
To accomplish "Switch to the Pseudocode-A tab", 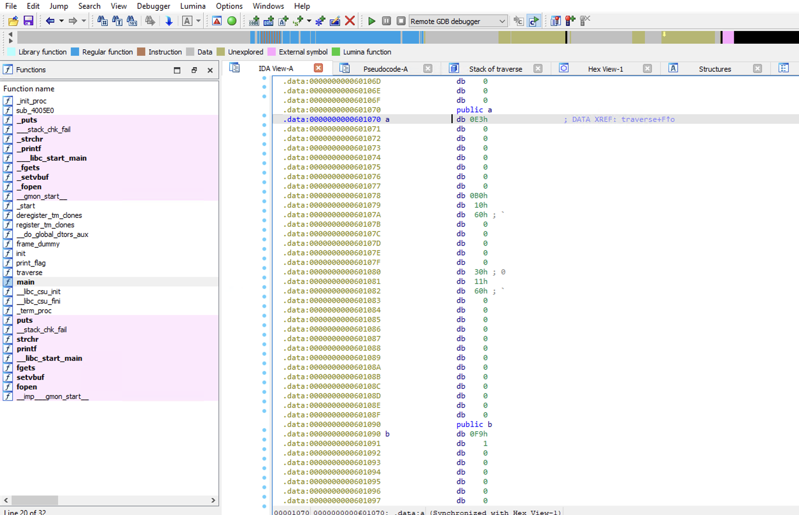I will (x=385, y=69).
